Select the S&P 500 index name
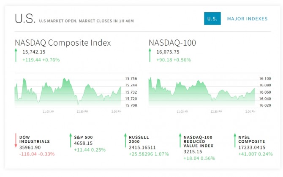283x177 pixels. [x=83, y=137]
